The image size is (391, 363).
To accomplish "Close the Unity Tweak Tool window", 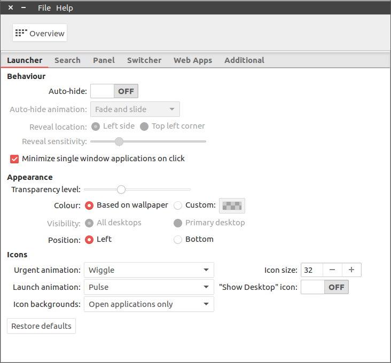I will pyautogui.click(x=11, y=7).
